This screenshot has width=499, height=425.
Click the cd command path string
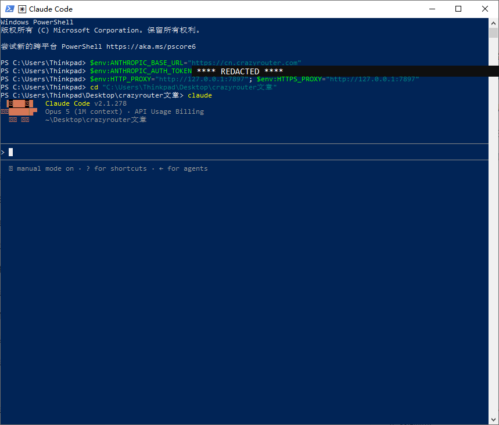tap(189, 87)
